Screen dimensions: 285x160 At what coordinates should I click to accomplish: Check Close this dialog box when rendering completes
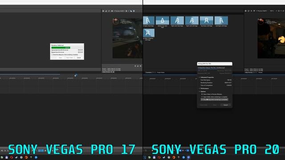point(52,55)
